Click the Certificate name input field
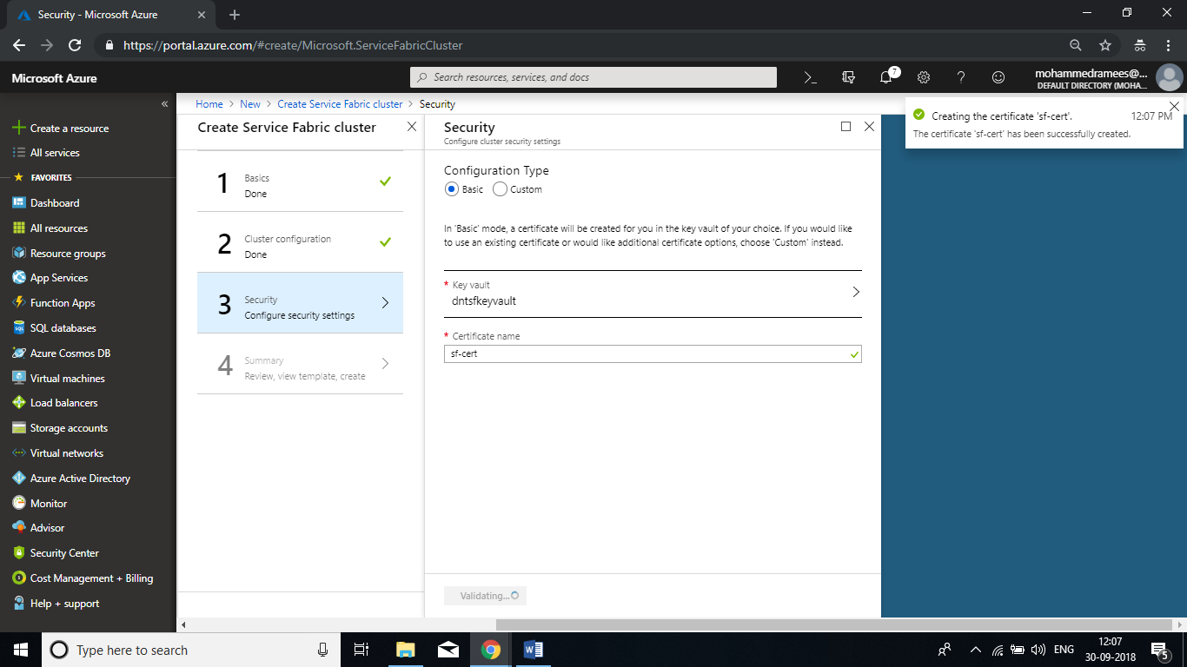 coord(643,354)
